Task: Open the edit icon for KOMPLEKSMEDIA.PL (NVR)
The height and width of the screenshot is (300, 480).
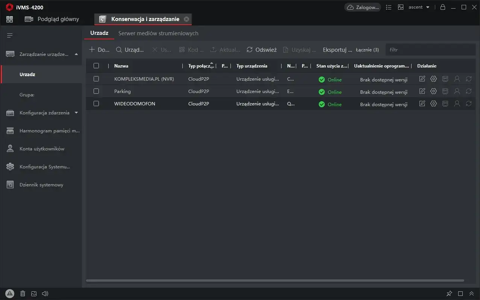Action: pyautogui.click(x=422, y=79)
